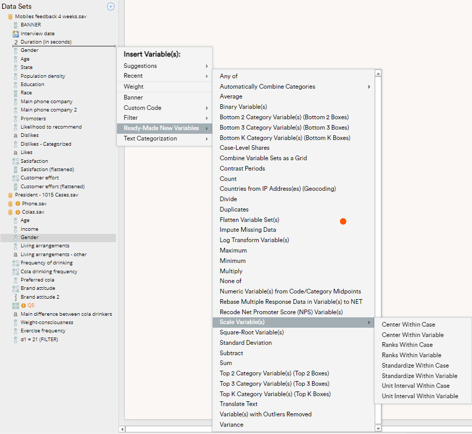Click the text icon beside Likes
This screenshot has width=472, height=434.
[x=16, y=152]
